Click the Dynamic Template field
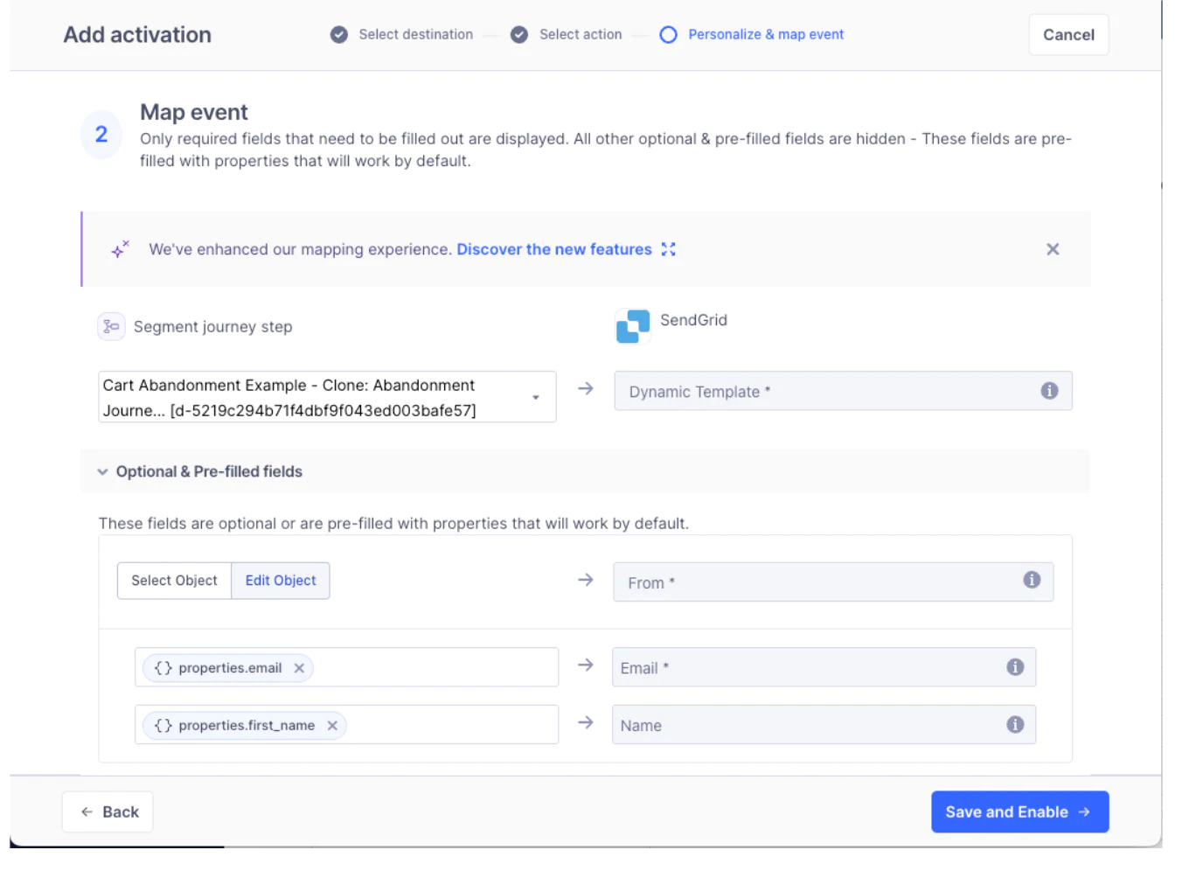1203x878 pixels. coord(843,391)
